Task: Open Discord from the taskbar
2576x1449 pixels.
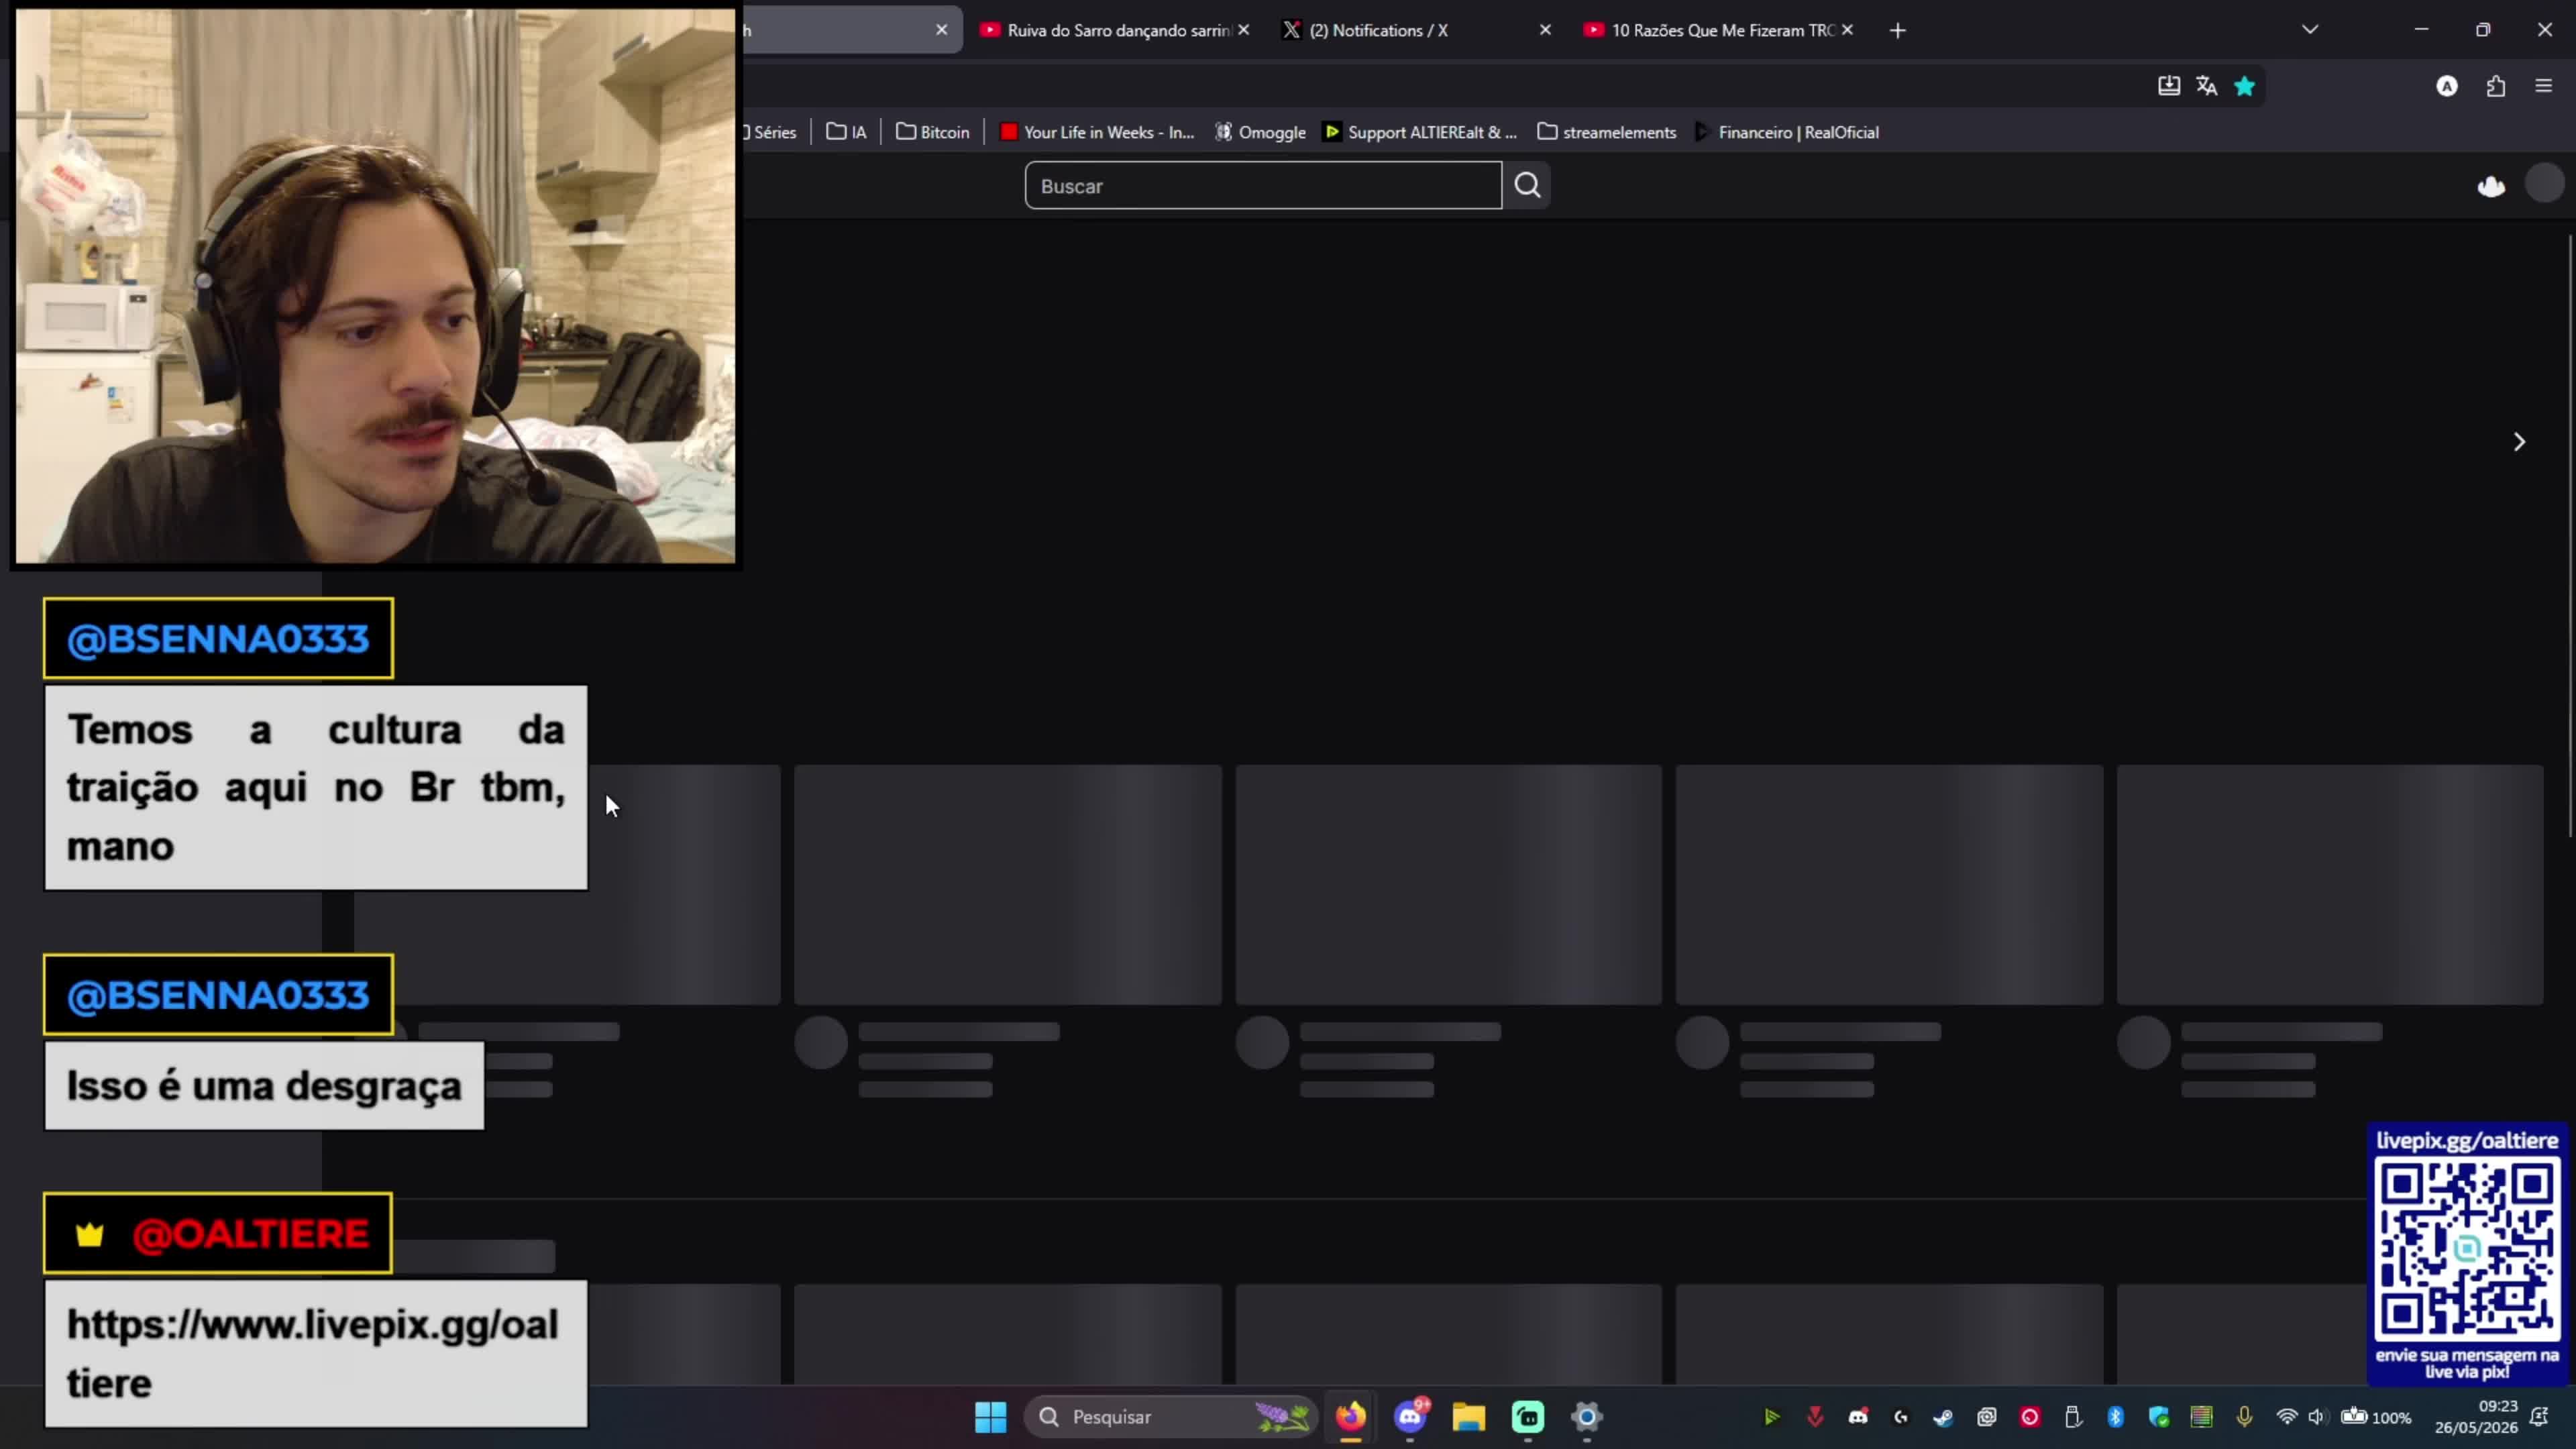Action: coord(1410,1416)
